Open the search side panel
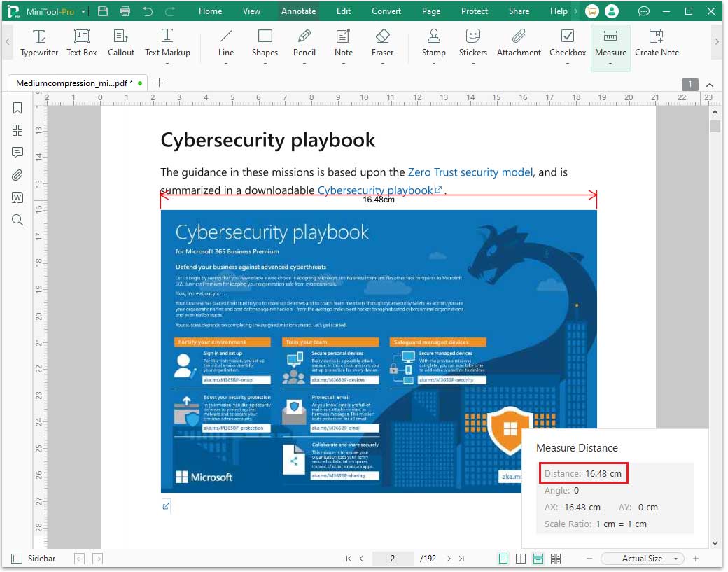This screenshot has height=572, width=728. pos(17,220)
